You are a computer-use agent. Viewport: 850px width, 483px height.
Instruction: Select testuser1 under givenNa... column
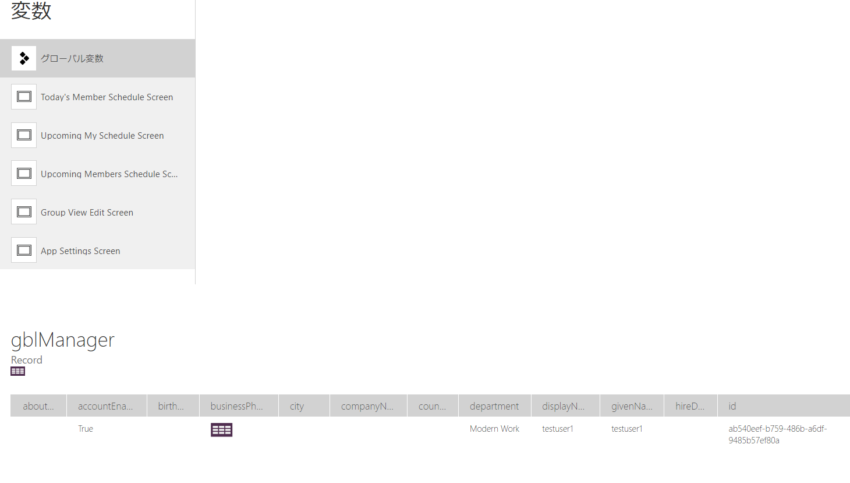coord(627,429)
